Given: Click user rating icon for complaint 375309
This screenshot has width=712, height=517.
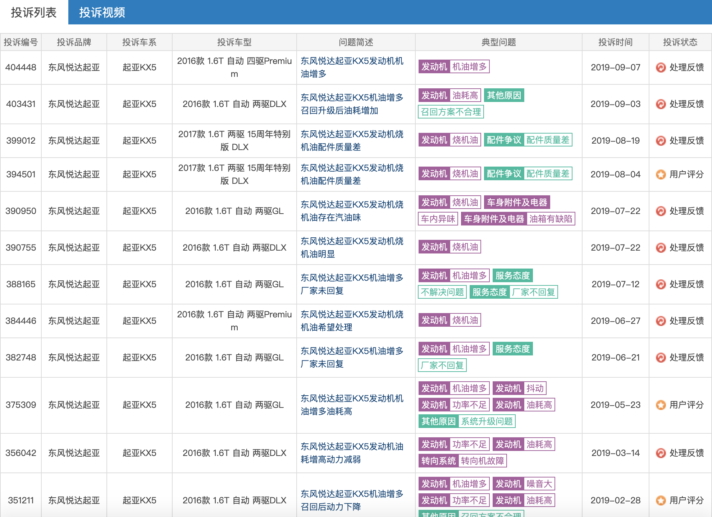Looking at the screenshot, I should tap(661, 405).
